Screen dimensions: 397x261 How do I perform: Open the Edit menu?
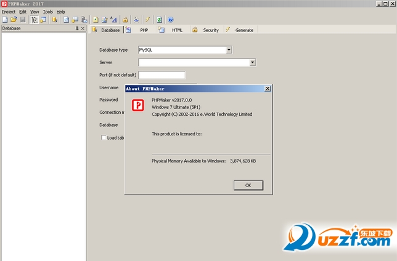(23, 12)
